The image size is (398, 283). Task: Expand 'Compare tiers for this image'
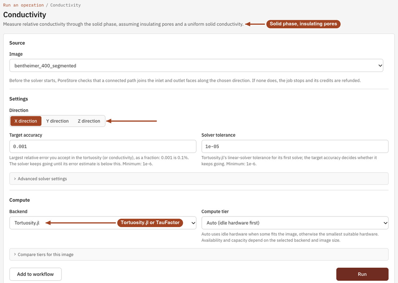[199, 254]
